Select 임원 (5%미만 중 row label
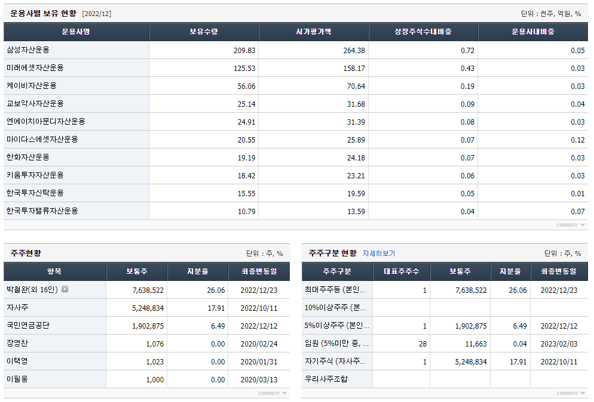The image size is (594, 402). pyautogui.click(x=336, y=343)
